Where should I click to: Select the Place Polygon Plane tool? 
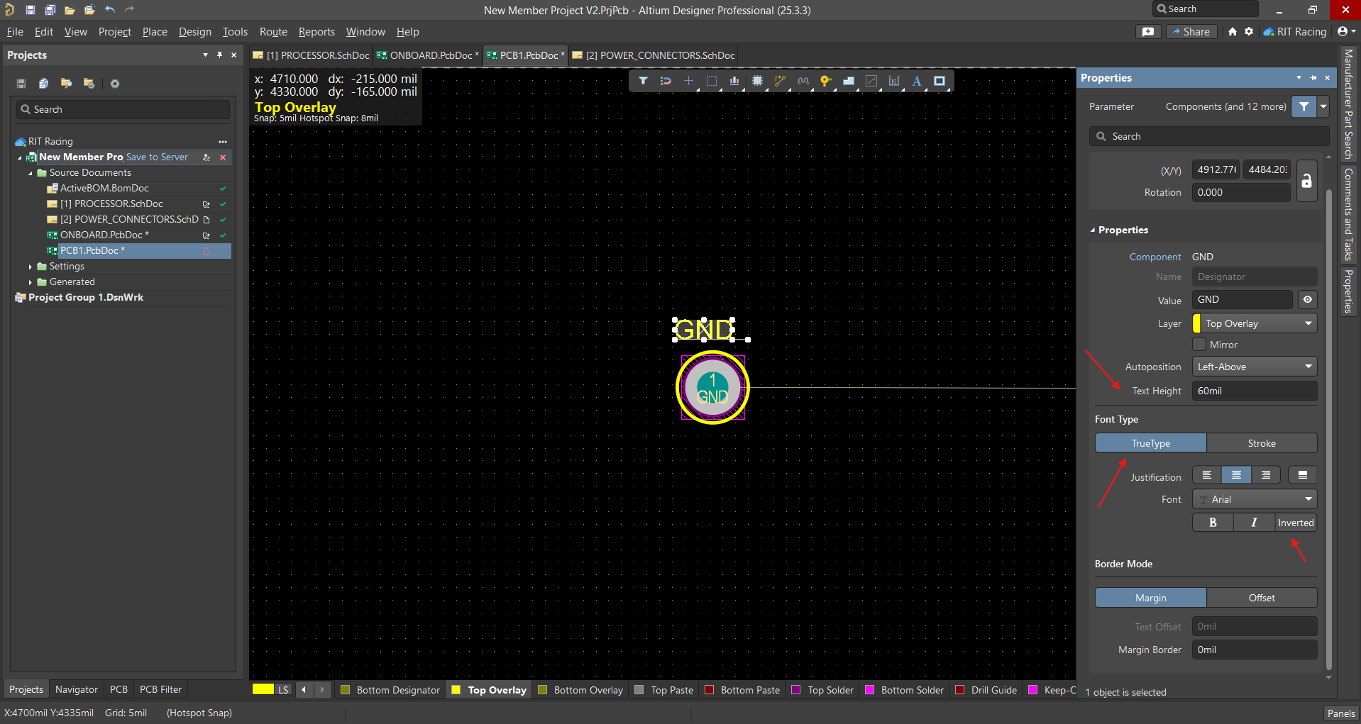point(849,81)
